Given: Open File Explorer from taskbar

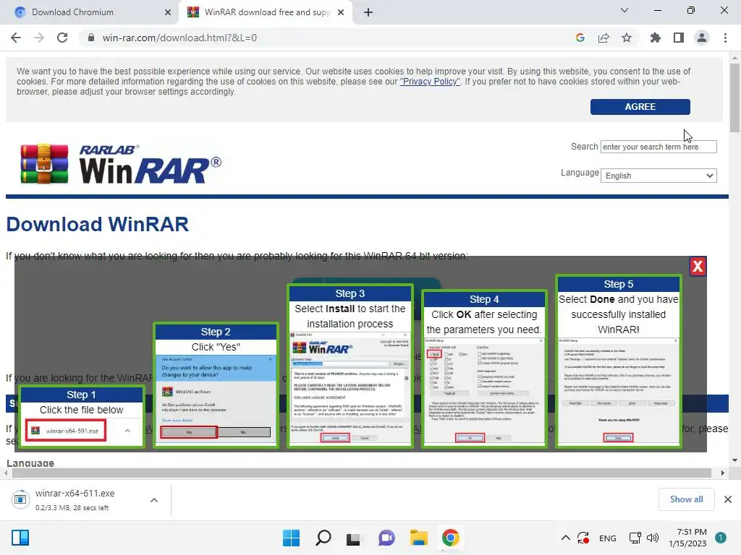Looking at the screenshot, I should [419, 538].
